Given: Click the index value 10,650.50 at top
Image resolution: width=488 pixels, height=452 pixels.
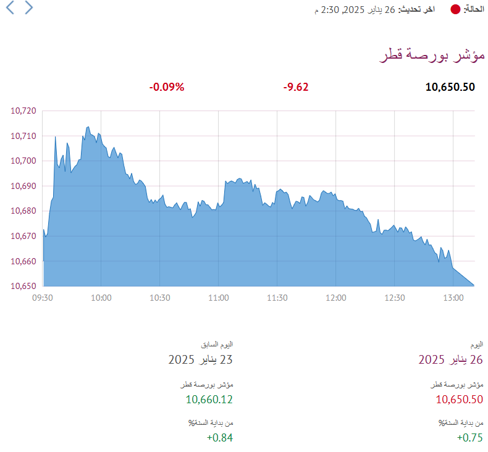Looking at the screenshot, I should [450, 87].
